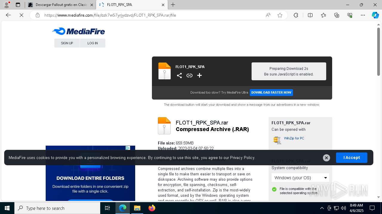Click the AdChoices icon on the ad
Image resolution: width=382 pixels, height=214 pixels.
click(x=128, y=148)
